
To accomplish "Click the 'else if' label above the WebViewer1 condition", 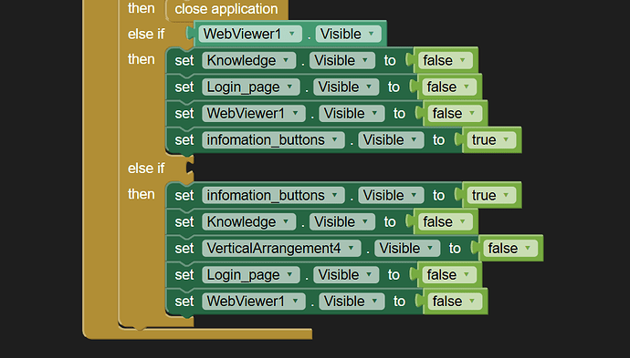I will pos(146,34).
